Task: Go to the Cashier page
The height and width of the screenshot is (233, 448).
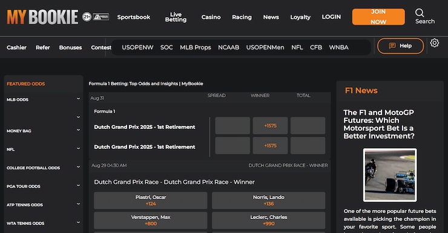Action: coord(16,47)
